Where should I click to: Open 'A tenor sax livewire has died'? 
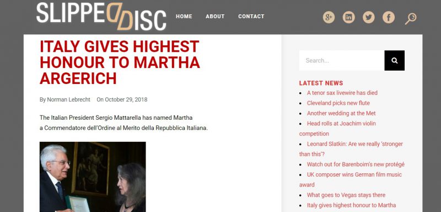(x=342, y=93)
